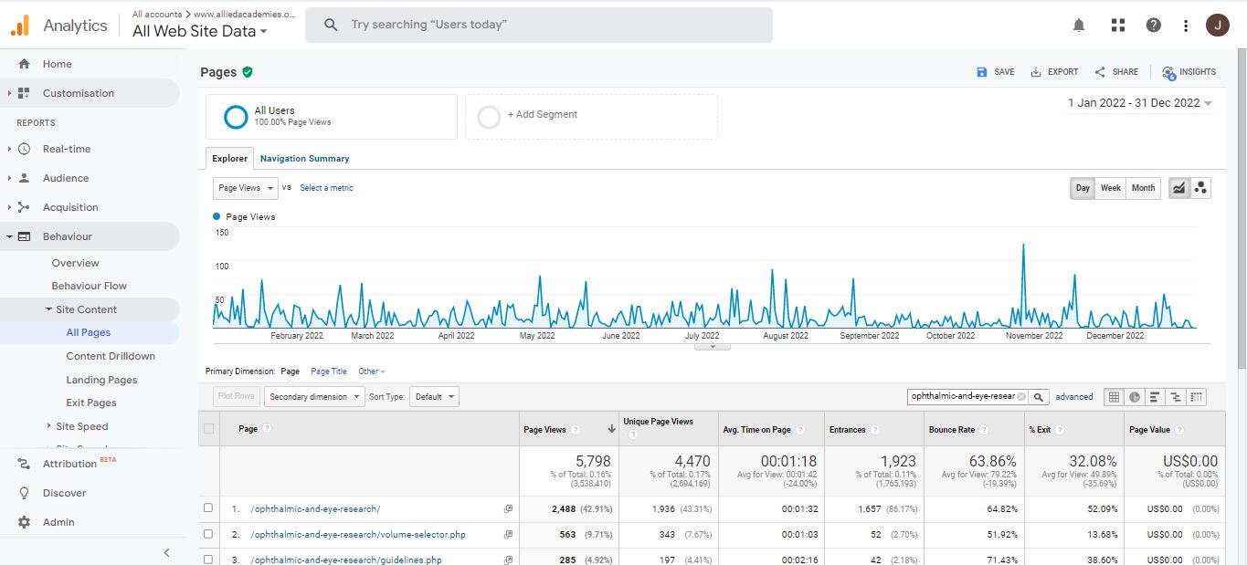The height and width of the screenshot is (565, 1247).
Task: Tick checkbox for /ophthalmic-and-eye-research/ row
Action: tap(208, 508)
